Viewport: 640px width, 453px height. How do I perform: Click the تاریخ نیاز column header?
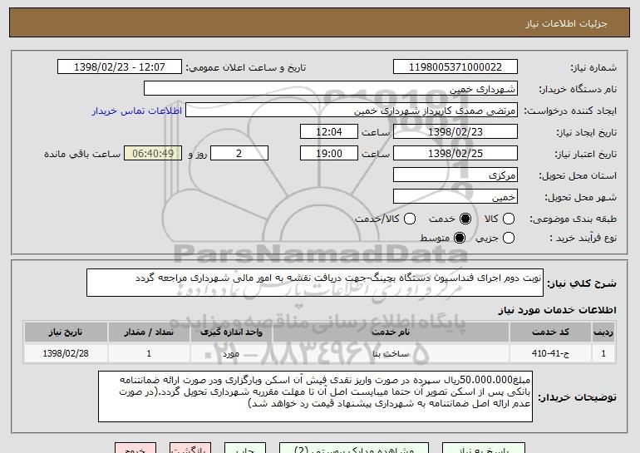coord(66,332)
